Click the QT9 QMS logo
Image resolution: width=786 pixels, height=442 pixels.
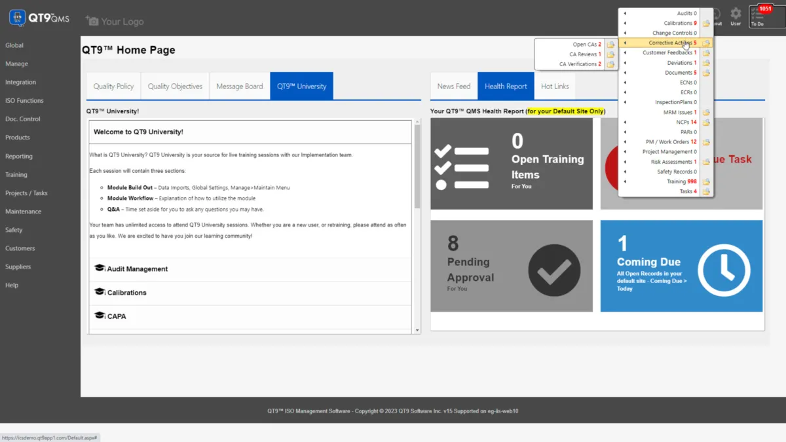pos(39,18)
